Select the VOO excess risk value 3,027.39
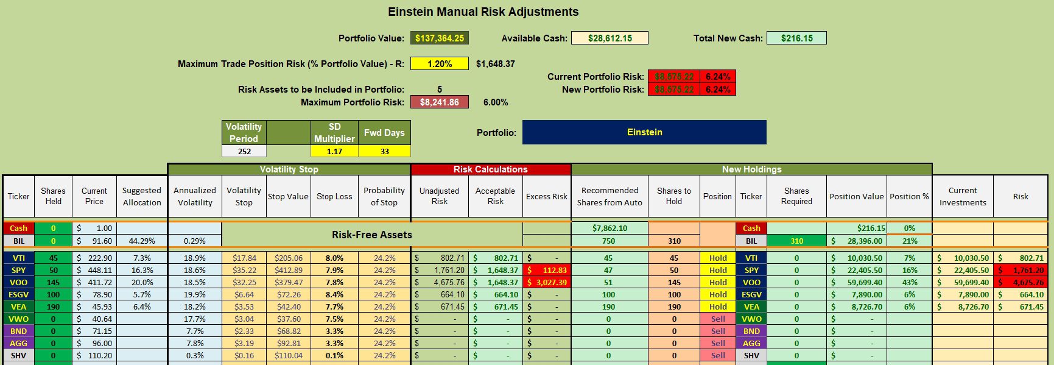This screenshot has width=1054, height=365. [x=547, y=282]
